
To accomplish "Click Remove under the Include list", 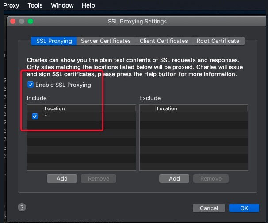I will click(x=99, y=179).
